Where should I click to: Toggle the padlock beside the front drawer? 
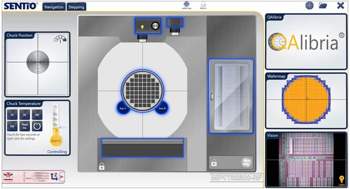[101, 166]
